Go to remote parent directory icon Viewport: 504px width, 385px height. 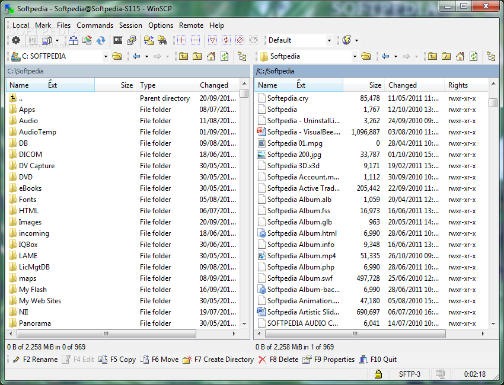point(433,56)
